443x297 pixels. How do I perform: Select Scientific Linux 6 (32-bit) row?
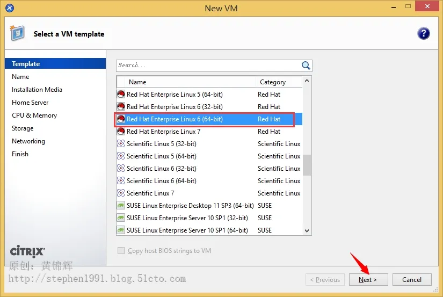click(209, 169)
